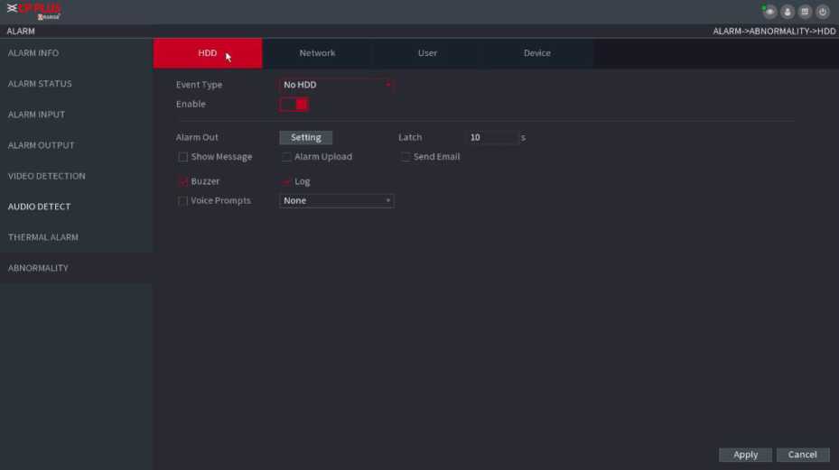Enable Voice Prompts checkbox
The width and height of the screenshot is (839, 470).
[183, 201]
